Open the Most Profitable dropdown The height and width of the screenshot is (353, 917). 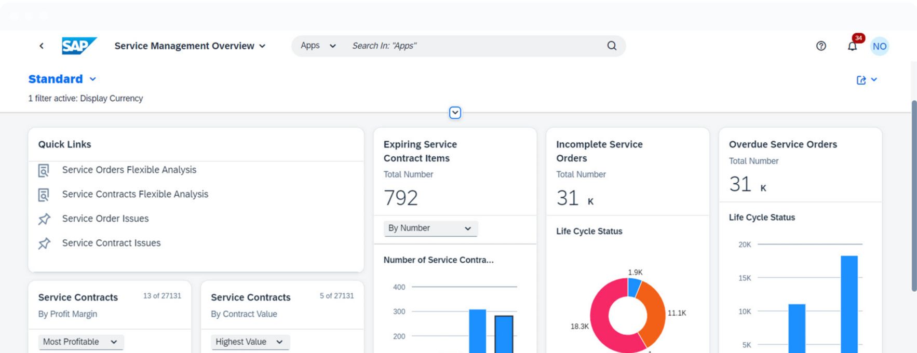pos(80,342)
